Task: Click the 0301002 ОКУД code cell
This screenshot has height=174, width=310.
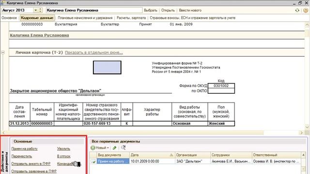Action: tap(221, 86)
